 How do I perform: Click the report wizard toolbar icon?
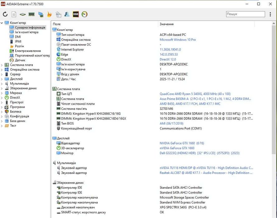coord(58,14)
